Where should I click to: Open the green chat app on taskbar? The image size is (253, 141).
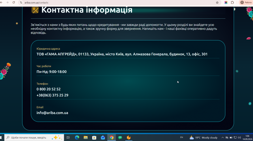pos(120,138)
